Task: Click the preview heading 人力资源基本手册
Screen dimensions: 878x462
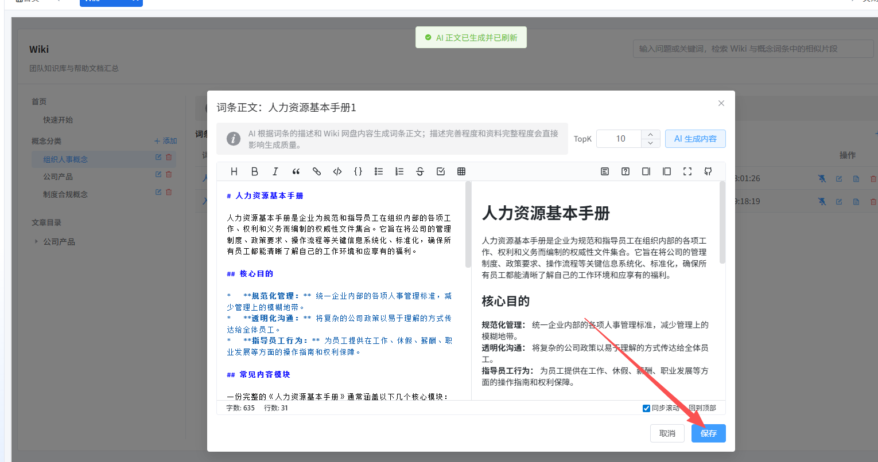Action: coord(546,213)
